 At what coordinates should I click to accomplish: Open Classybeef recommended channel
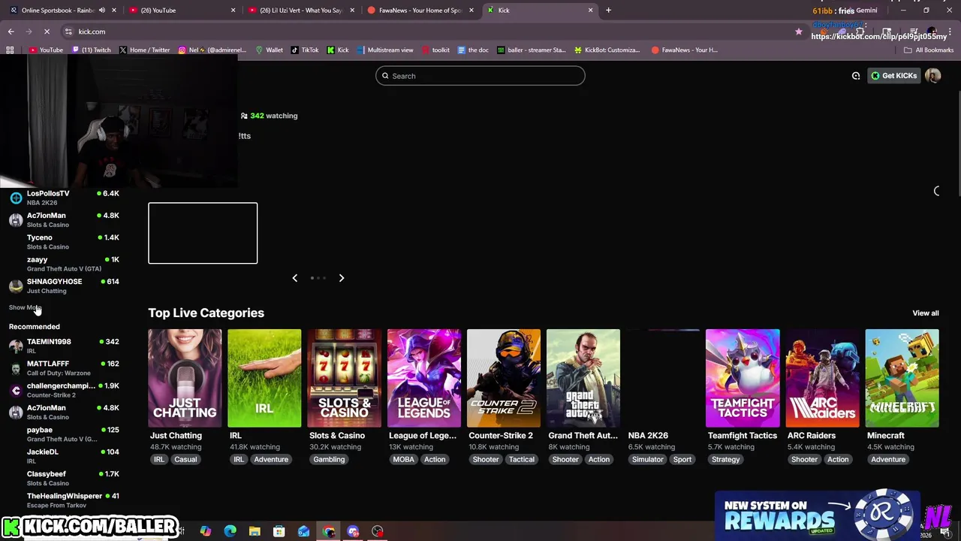64,478
